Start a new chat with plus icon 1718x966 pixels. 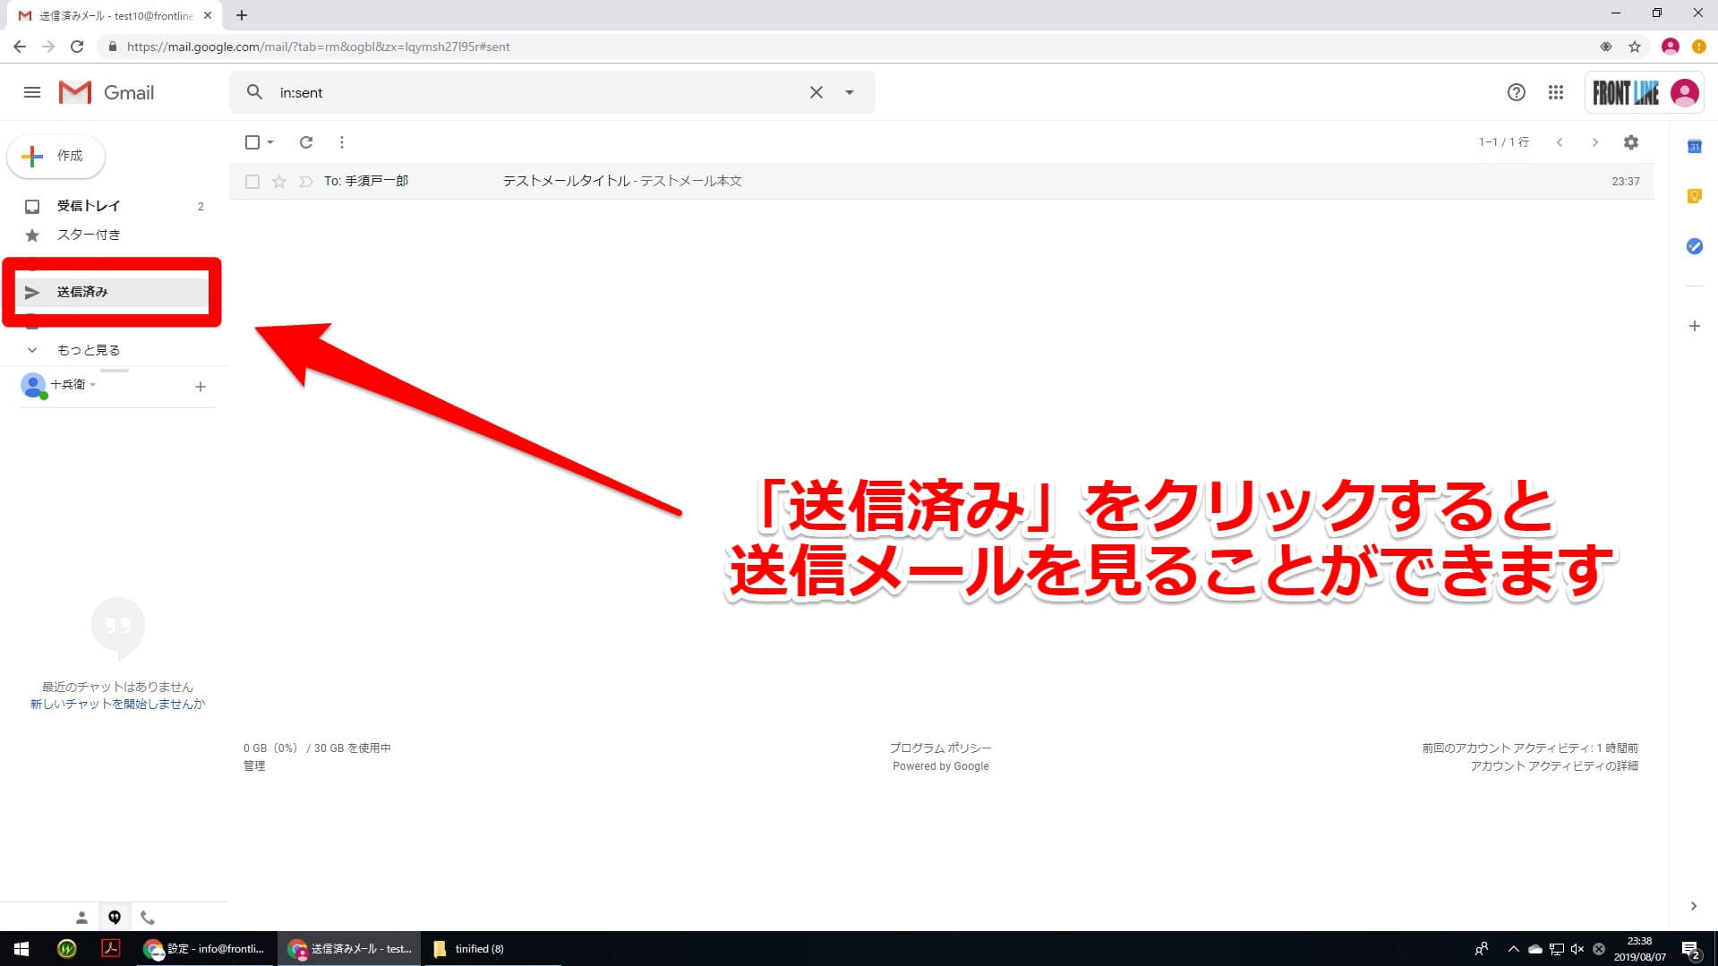(201, 387)
